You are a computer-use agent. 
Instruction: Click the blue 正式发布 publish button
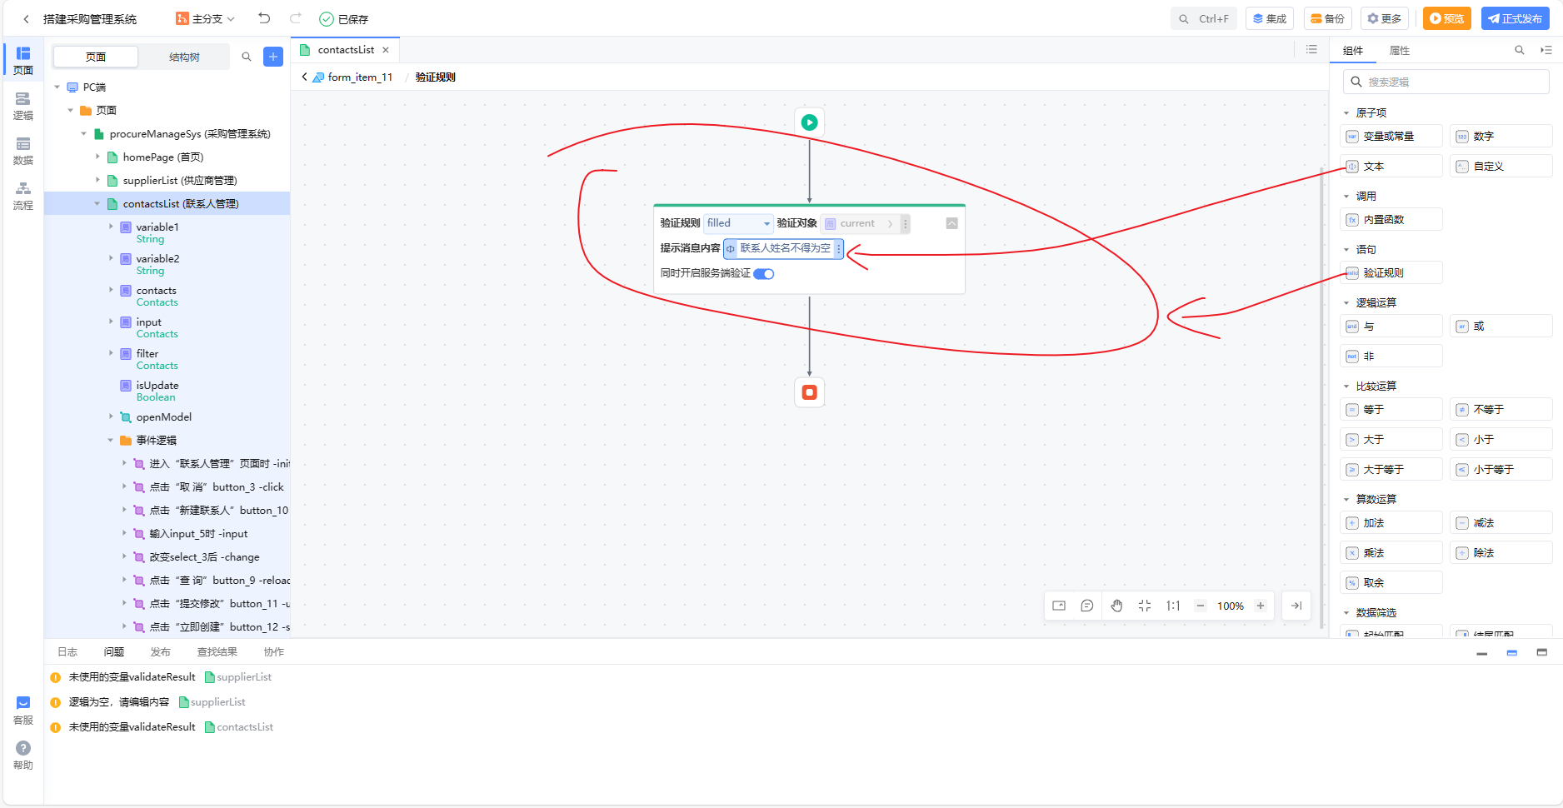1515,18
